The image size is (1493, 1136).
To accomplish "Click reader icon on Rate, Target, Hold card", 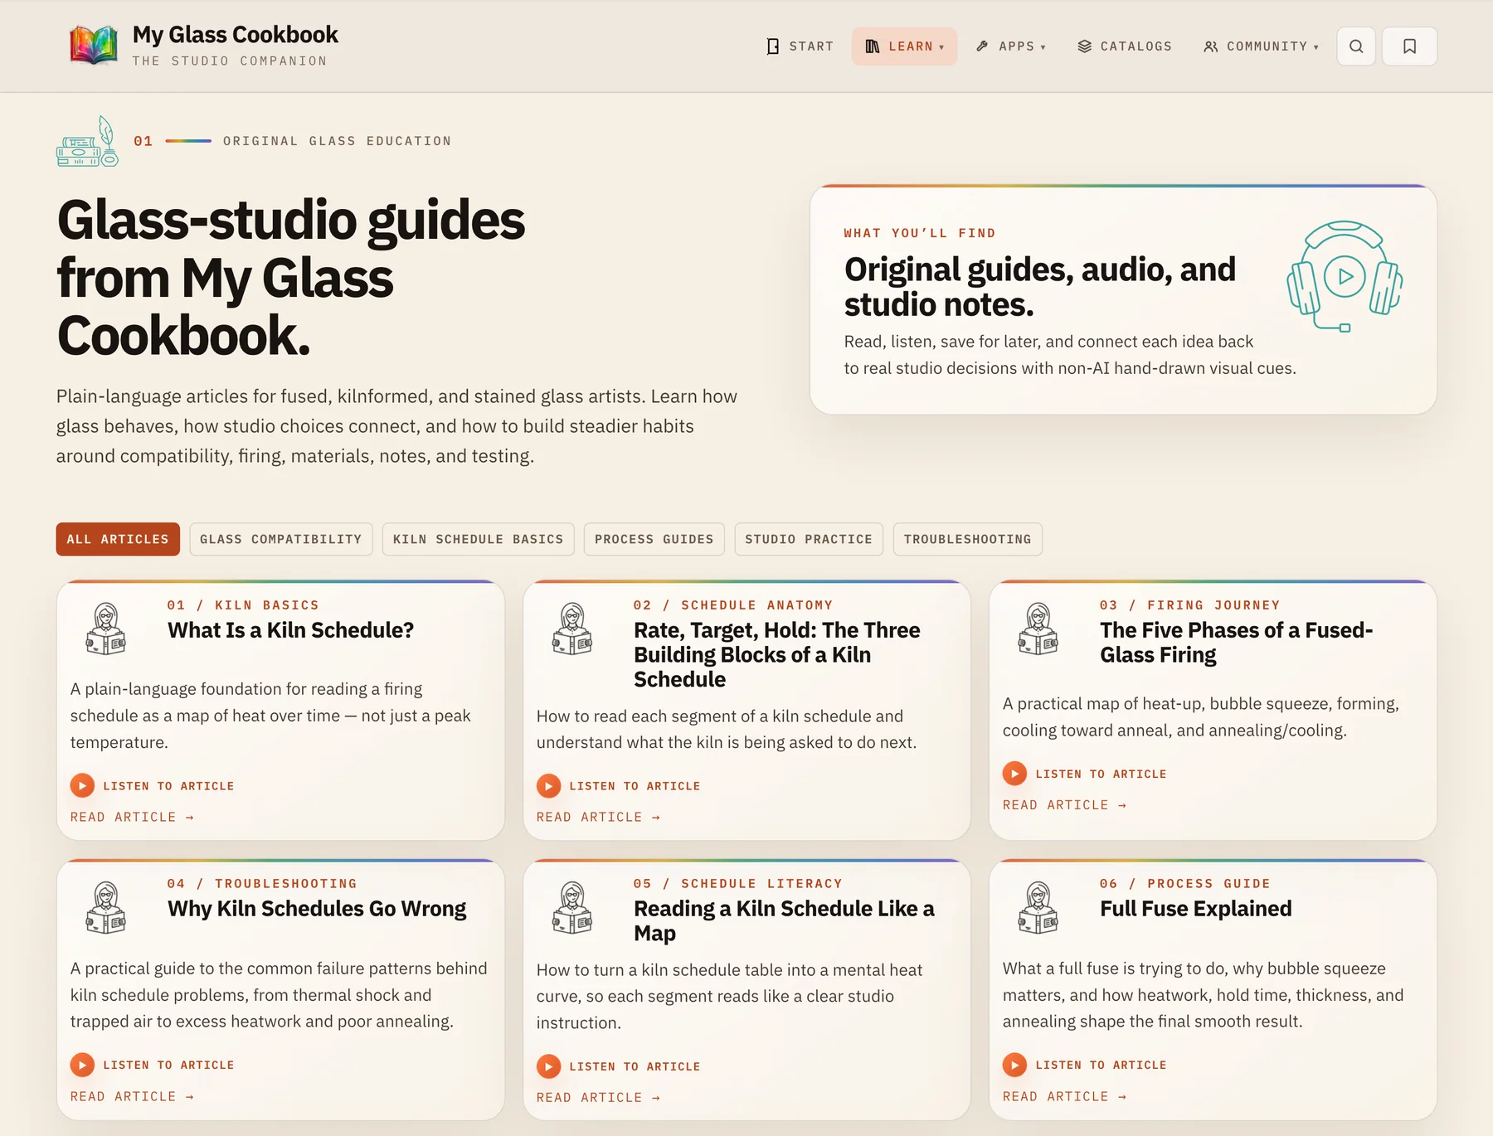I will click(x=572, y=629).
